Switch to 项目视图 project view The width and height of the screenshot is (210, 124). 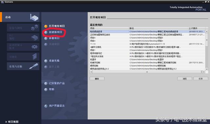(12, 122)
